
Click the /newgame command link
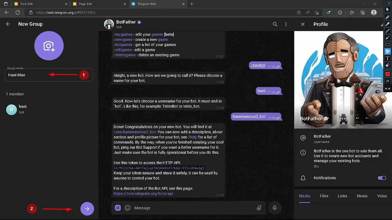point(123,39)
